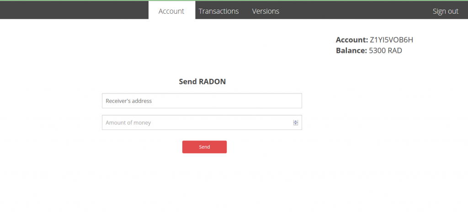Click the Send RADON heading

pyautogui.click(x=202, y=82)
